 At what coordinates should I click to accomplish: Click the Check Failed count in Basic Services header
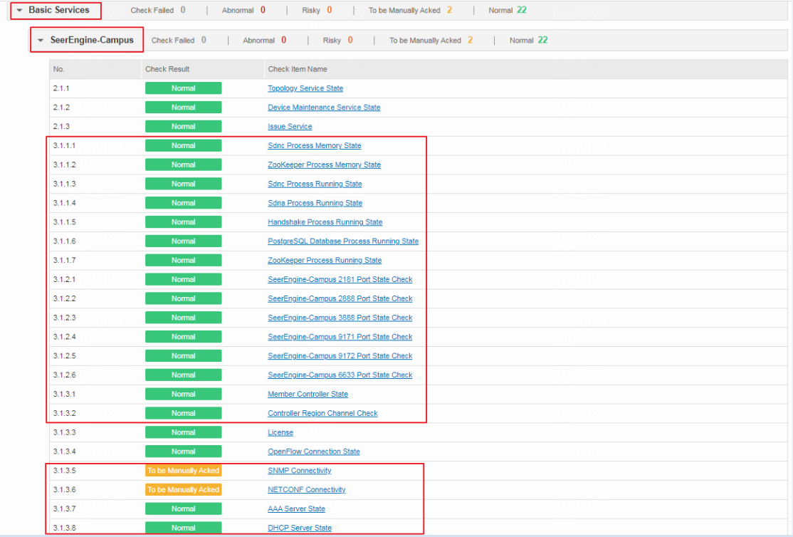(x=182, y=10)
